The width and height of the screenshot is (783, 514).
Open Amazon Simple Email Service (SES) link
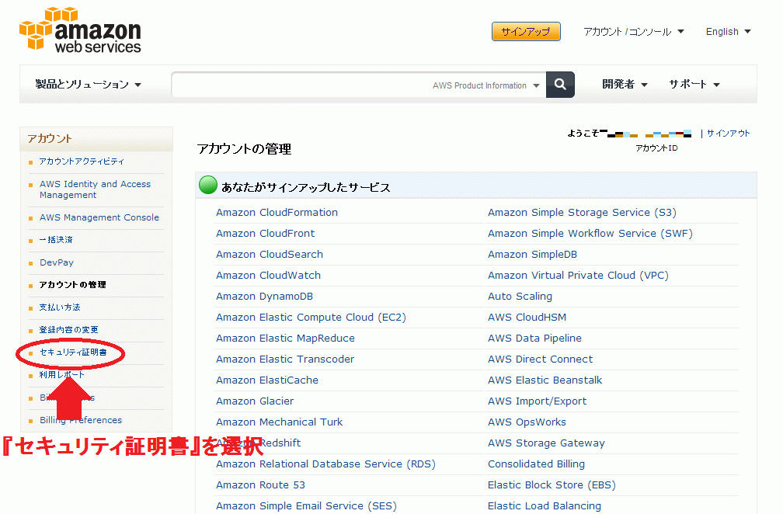point(306,506)
